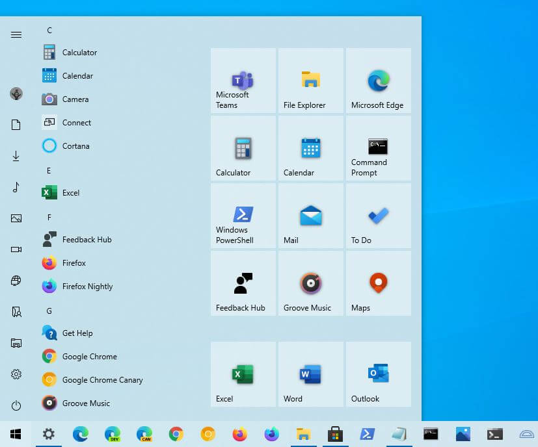The width and height of the screenshot is (538, 447).
Task: Open Notepad icon in the taskbar
Action: (x=399, y=434)
